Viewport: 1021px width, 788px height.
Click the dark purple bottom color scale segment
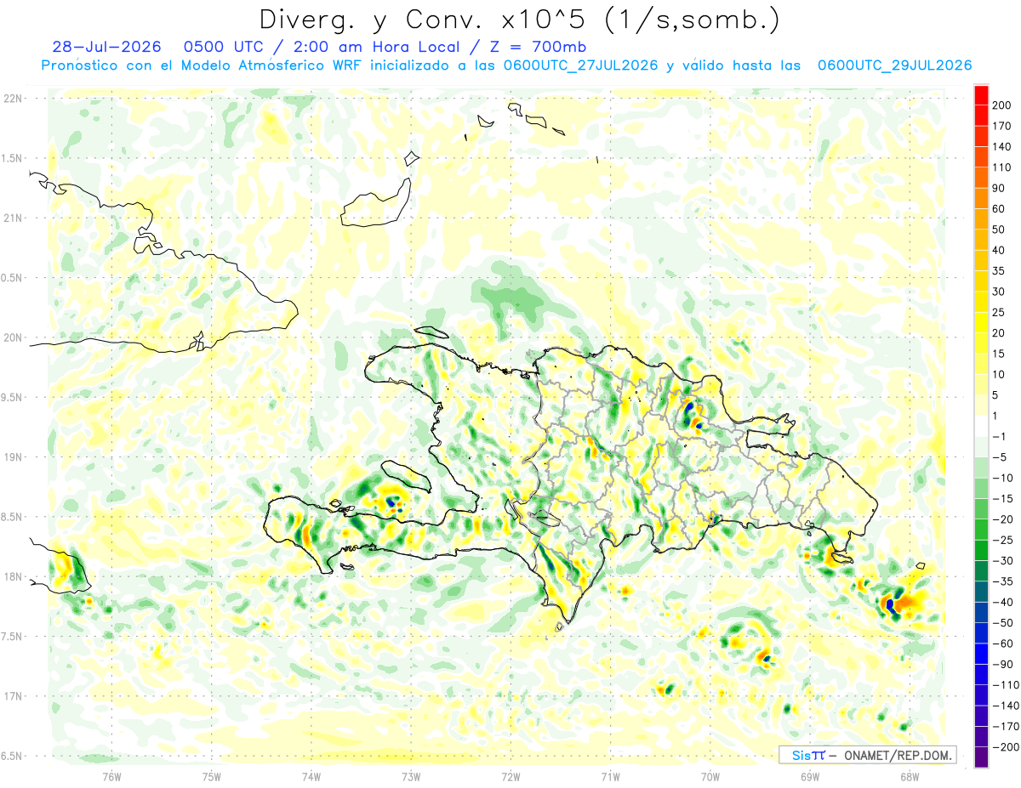pyautogui.click(x=981, y=757)
